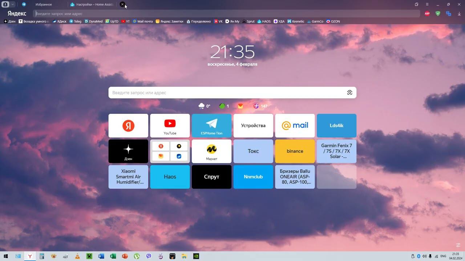This screenshot has height=261, width=465.
Task: Open the Маркет tile
Action: 211,151
